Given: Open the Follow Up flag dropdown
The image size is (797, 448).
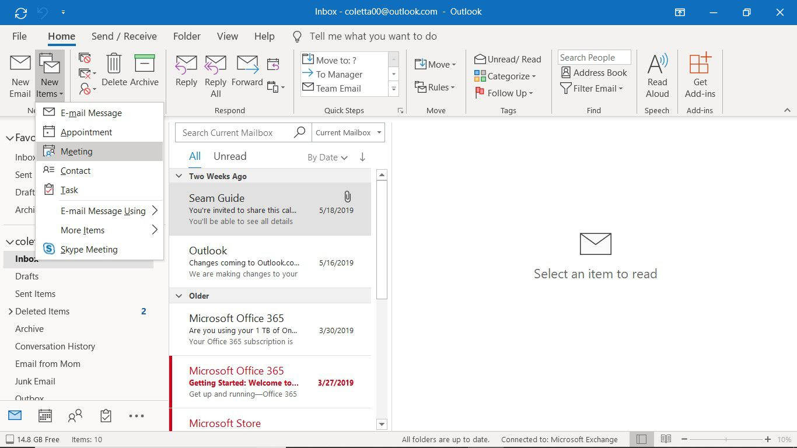Looking at the screenshot, I should [504, 93].
